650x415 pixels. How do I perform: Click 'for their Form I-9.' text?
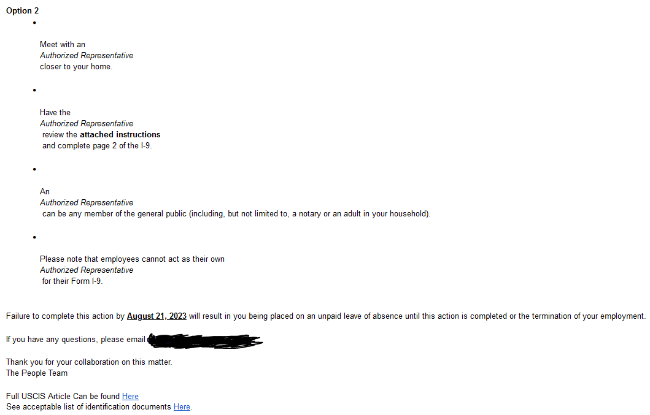pyautogui.click(x=72, y=281)
